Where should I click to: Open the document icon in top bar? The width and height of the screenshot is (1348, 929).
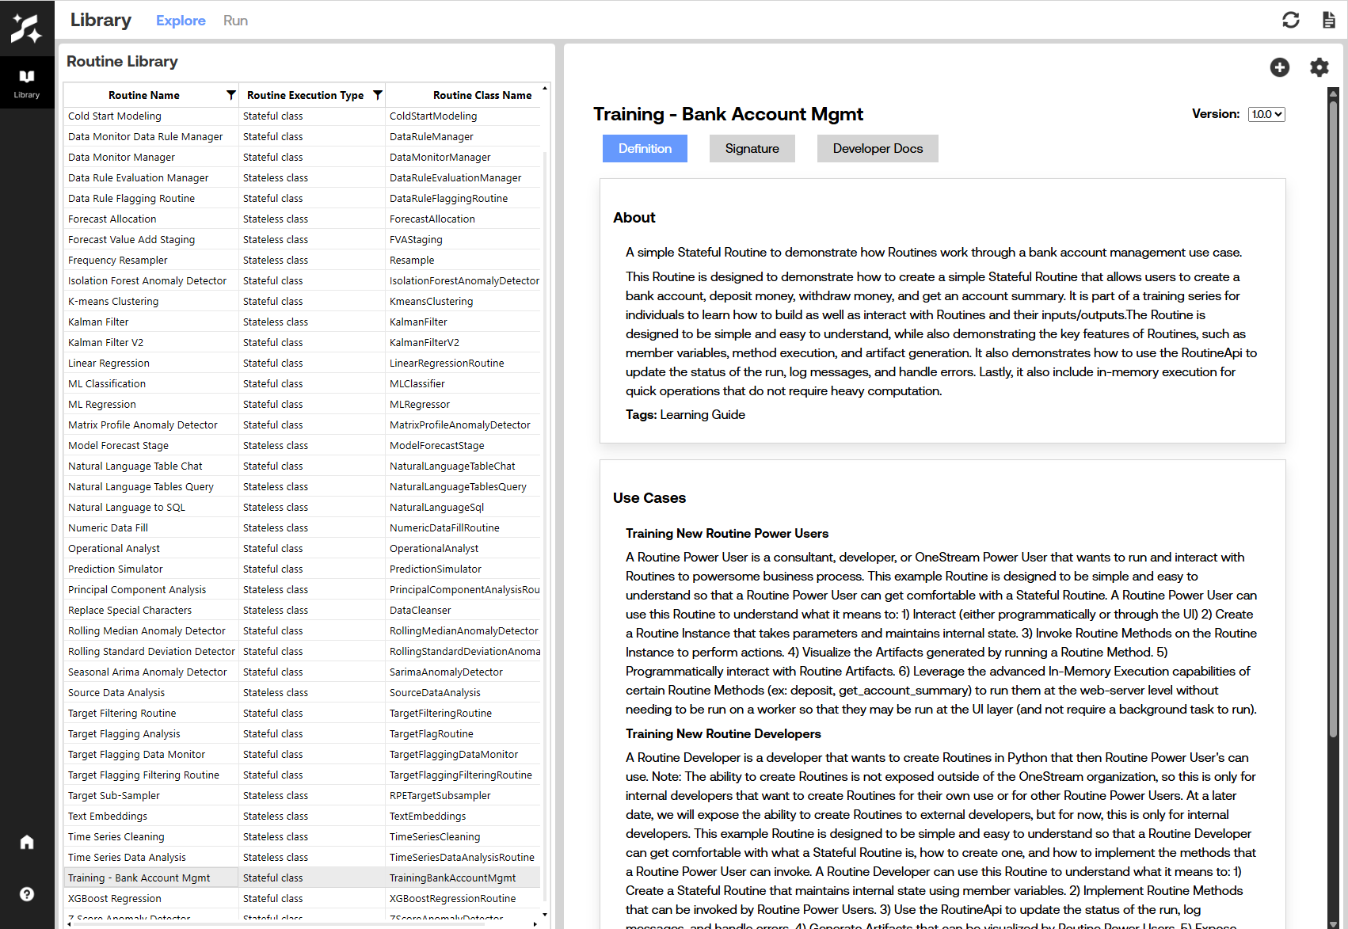coord(1329,20)
